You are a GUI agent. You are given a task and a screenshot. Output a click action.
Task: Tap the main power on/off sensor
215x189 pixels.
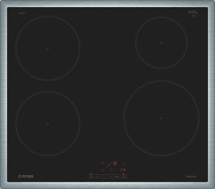(x=91, y=177)
